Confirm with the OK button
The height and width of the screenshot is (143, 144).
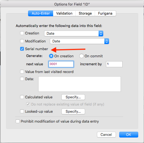pos(129,135)
